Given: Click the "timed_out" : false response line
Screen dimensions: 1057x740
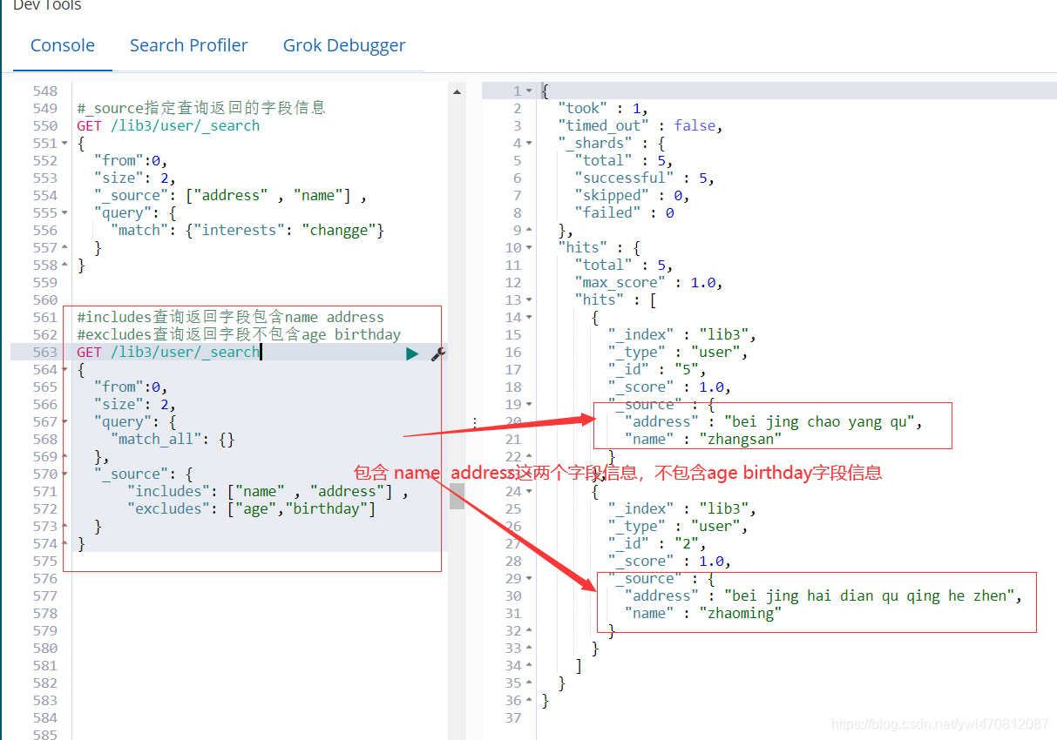Looking at the screenshot, I should [640, 125].
